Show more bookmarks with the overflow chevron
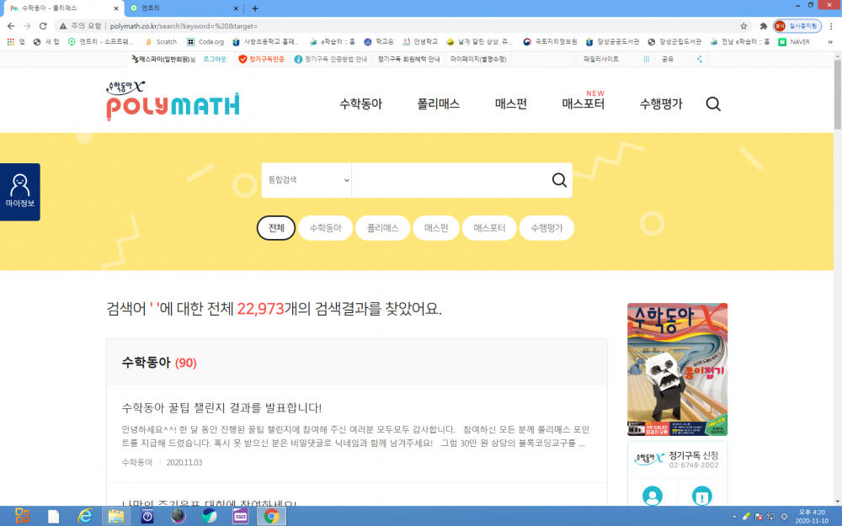 [x=830, y=41]
